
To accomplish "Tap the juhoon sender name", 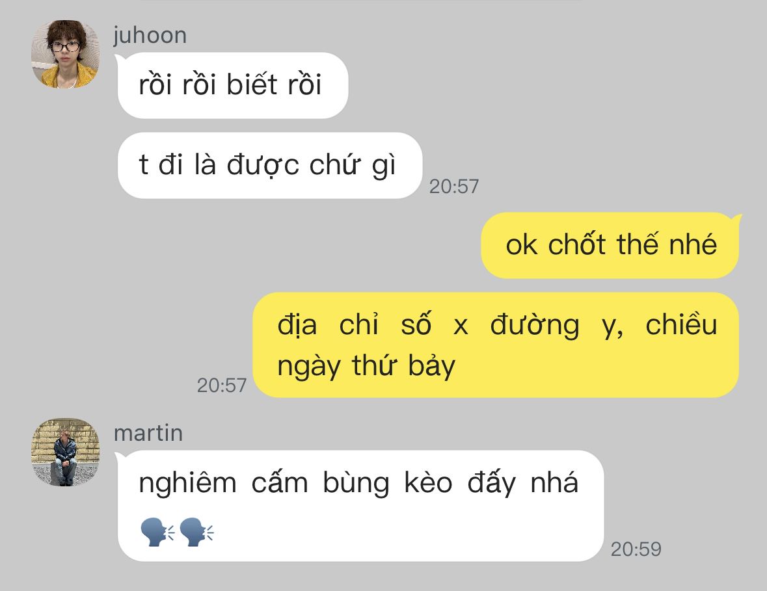I will 150,36.
